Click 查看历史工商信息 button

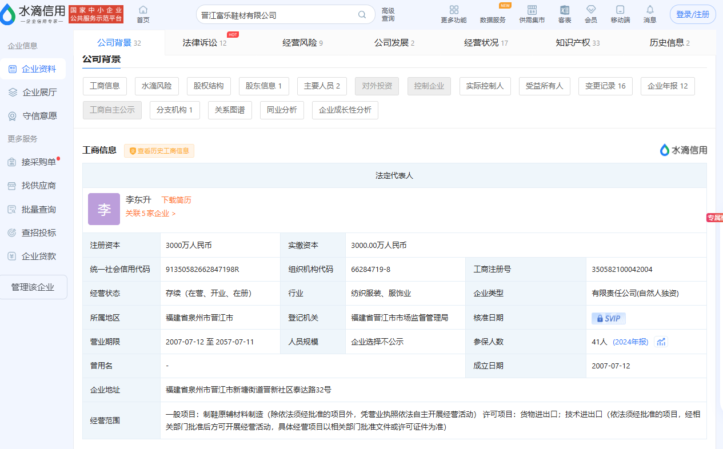point(159,151)
